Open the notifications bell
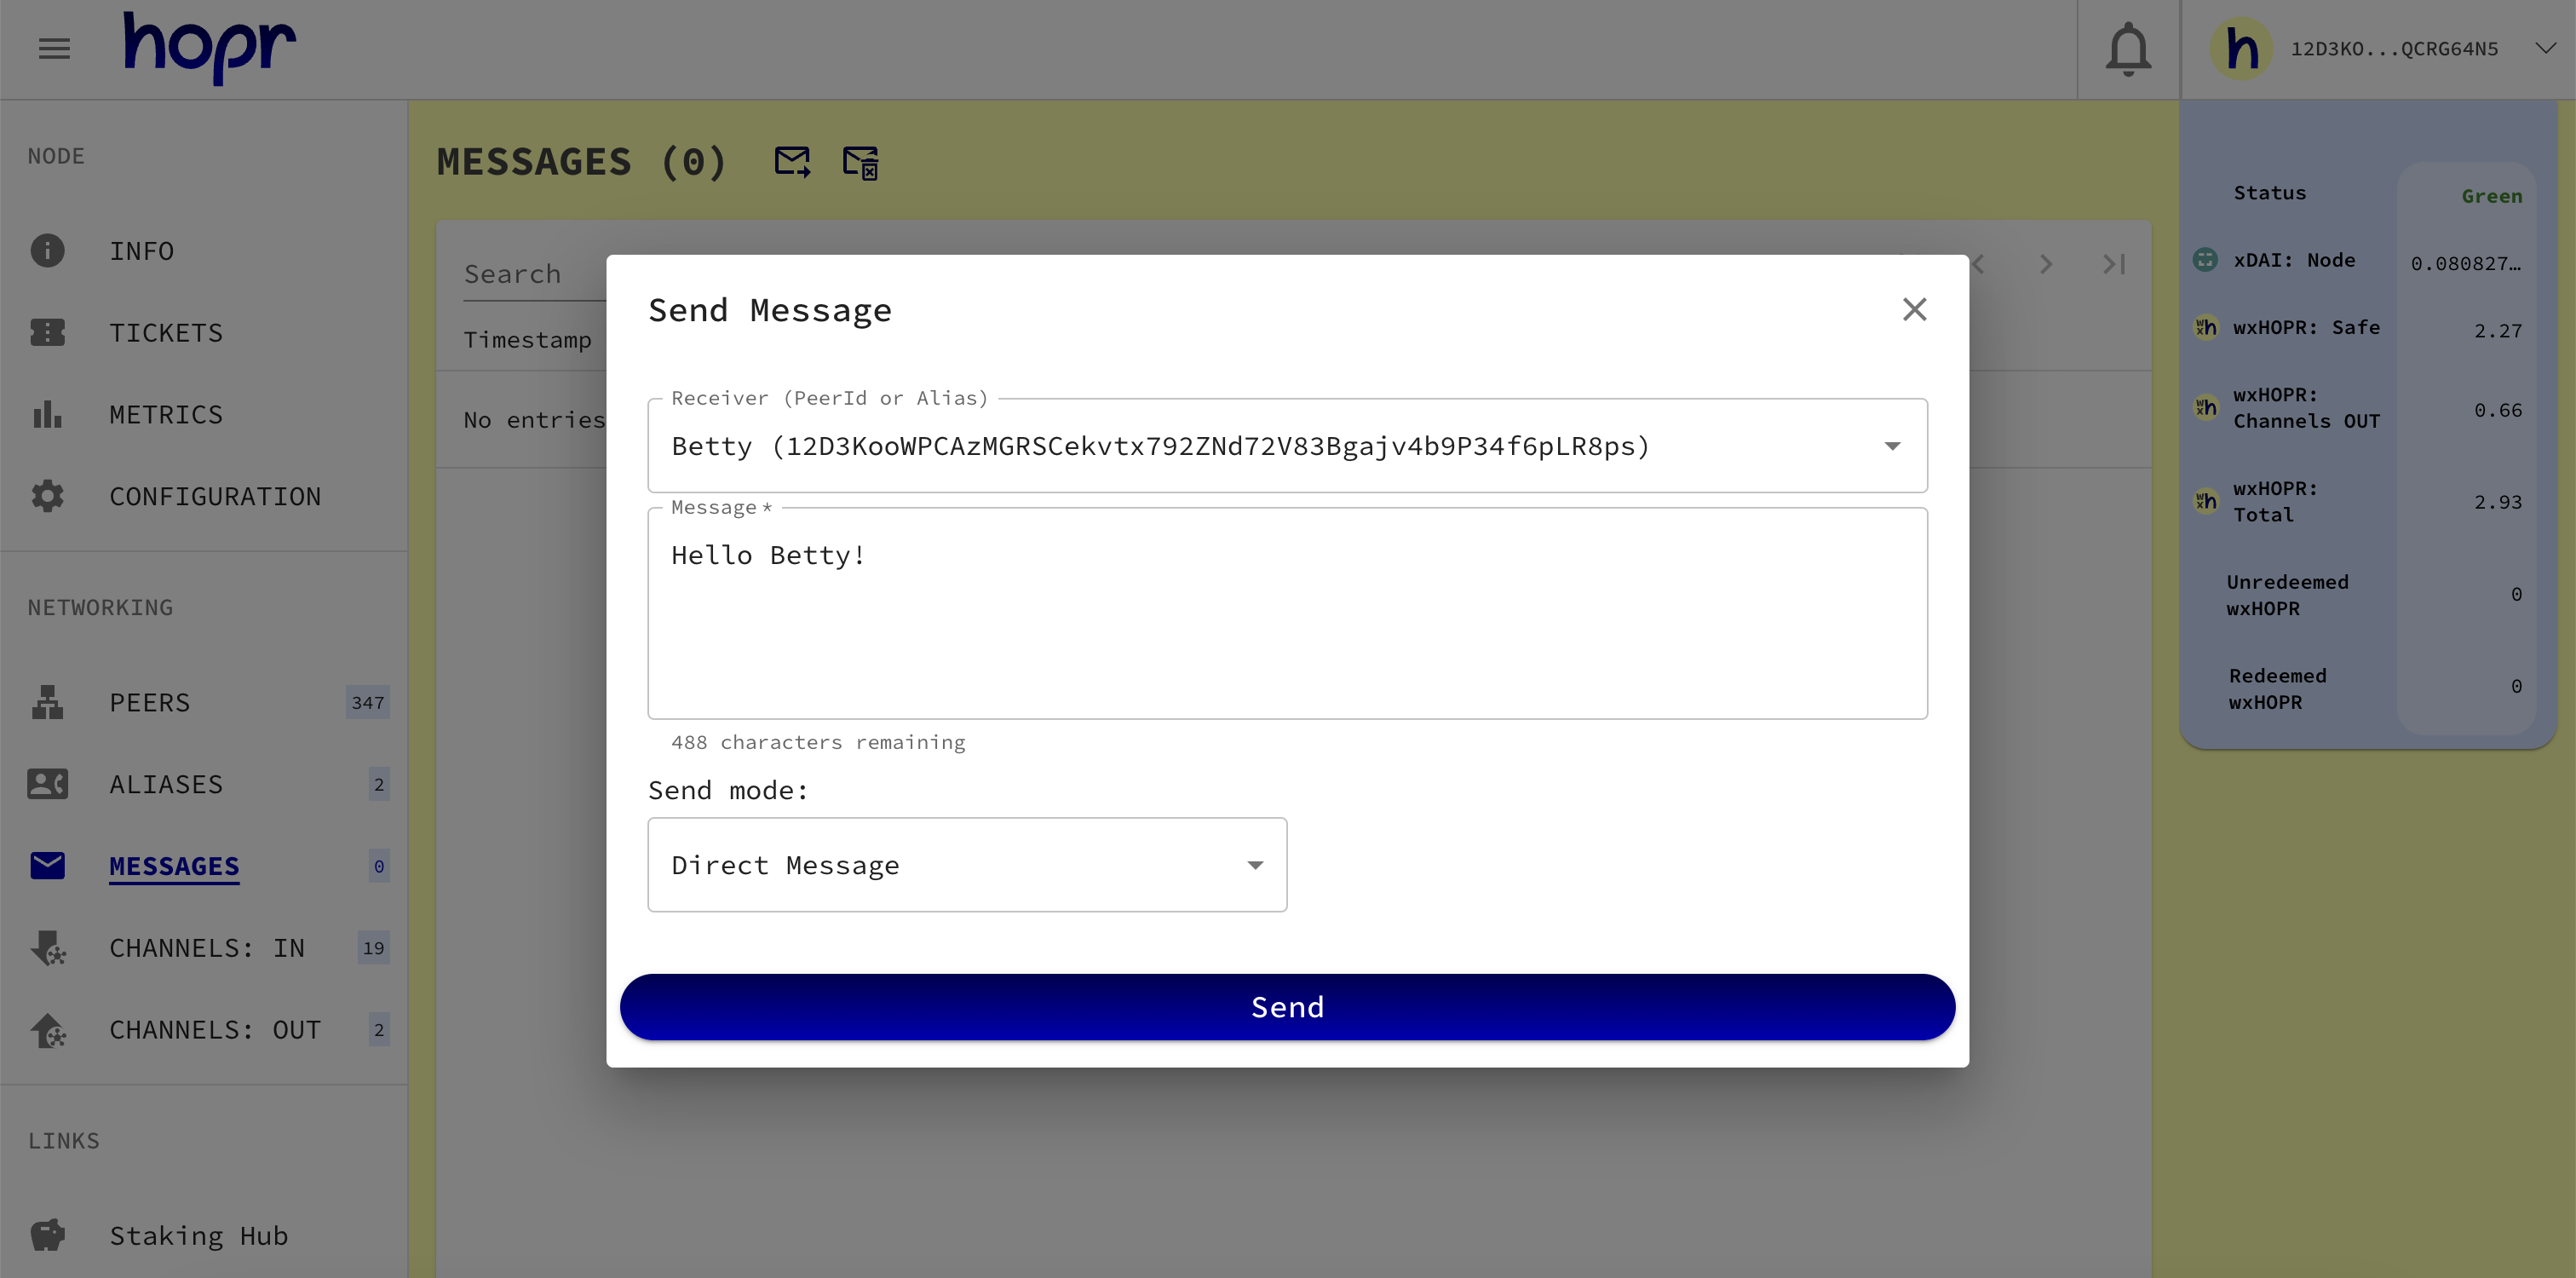 click(x=2128, y=49)
